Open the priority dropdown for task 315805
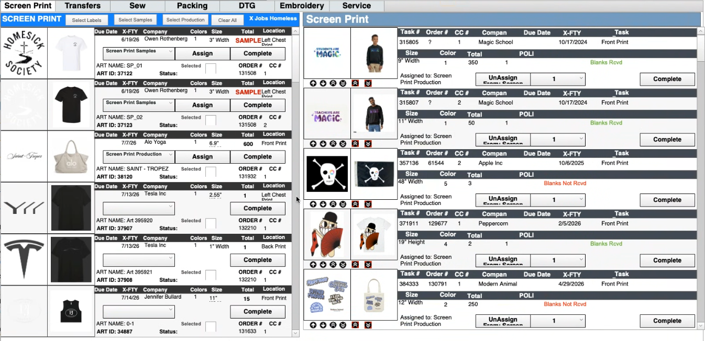Screen dimensions: 705x341 coord(558,79)
